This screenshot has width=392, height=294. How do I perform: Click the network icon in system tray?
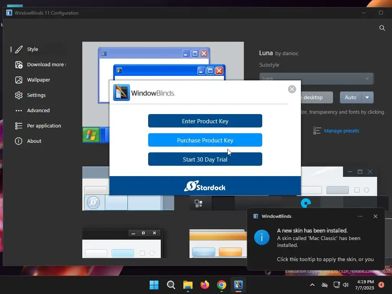(336, 285)
